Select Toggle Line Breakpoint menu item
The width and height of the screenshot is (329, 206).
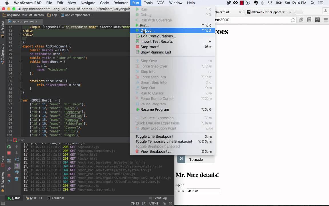pos(172,136)
